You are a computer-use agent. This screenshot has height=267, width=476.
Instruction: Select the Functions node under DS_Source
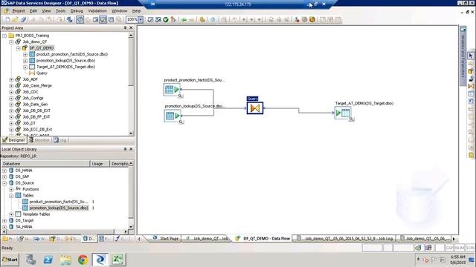coord(30,189)
